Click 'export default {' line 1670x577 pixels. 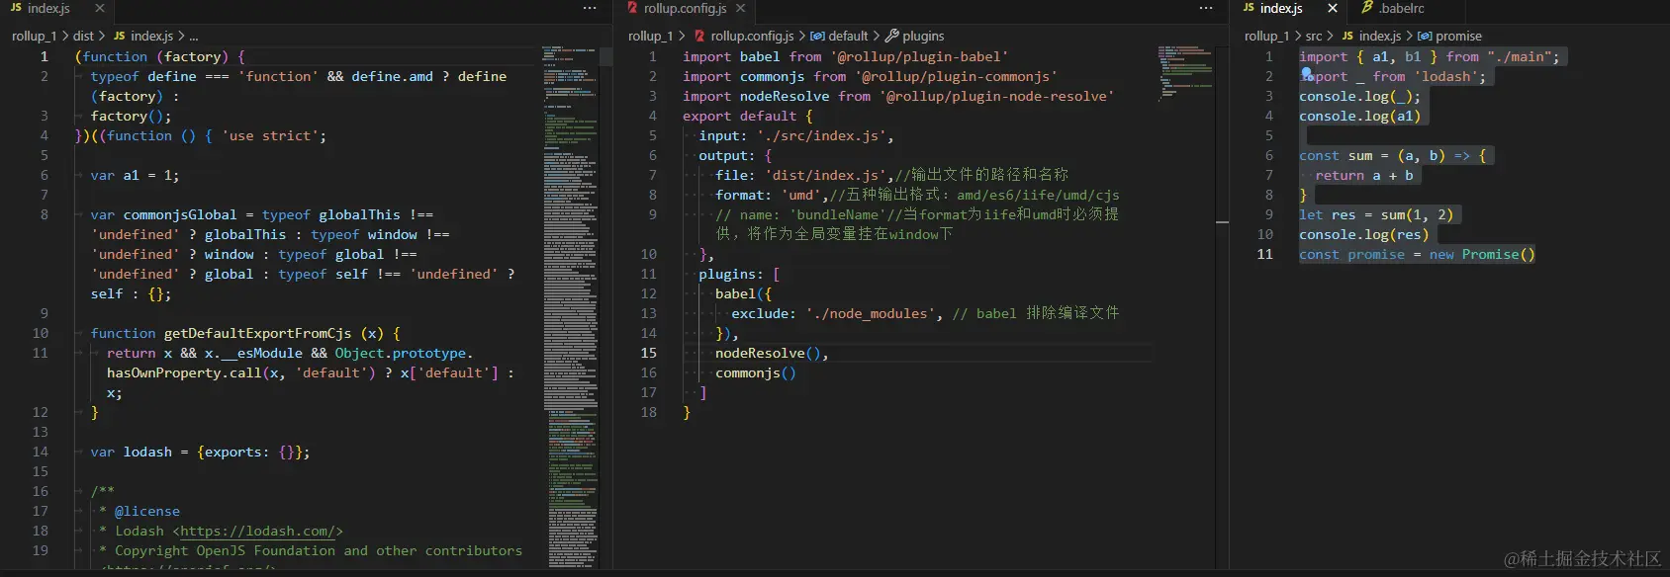[747, 116]
